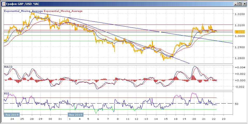Click the MACD indicator label
248x124 pixels.
[8, 67]
